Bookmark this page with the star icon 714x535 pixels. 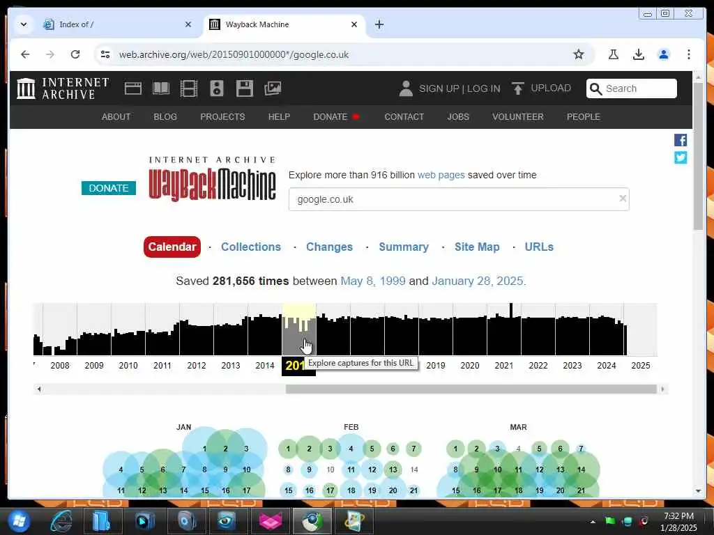click(578, 54)
